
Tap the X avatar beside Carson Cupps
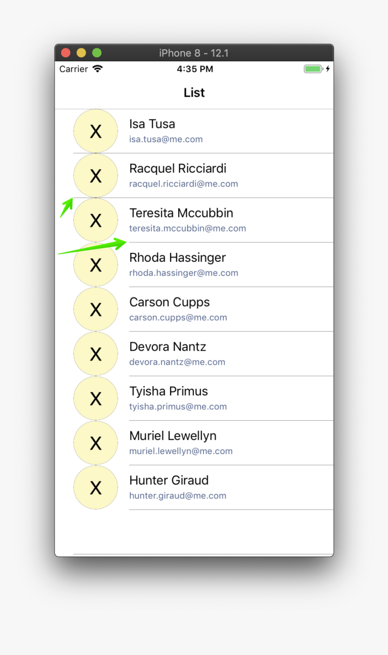[96, 309]
